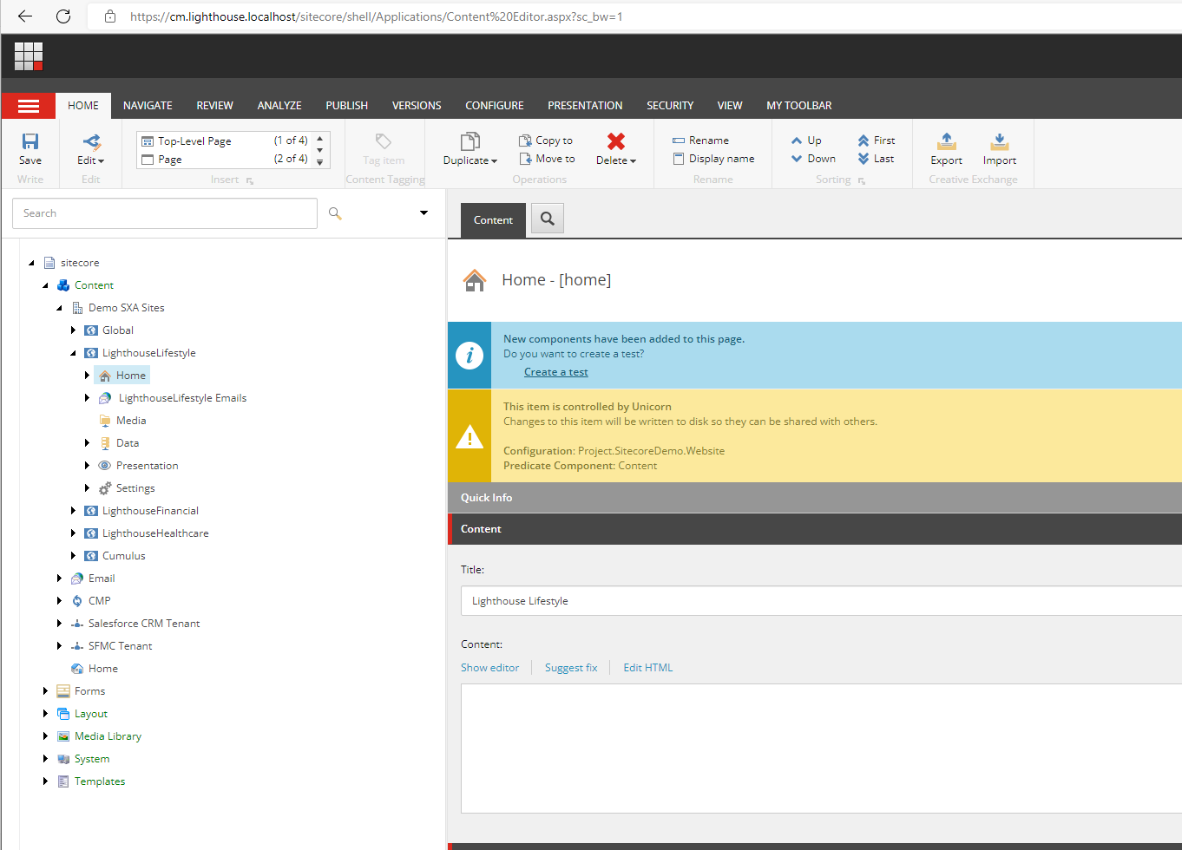Go back in the browser

click(x=25, y=16)
